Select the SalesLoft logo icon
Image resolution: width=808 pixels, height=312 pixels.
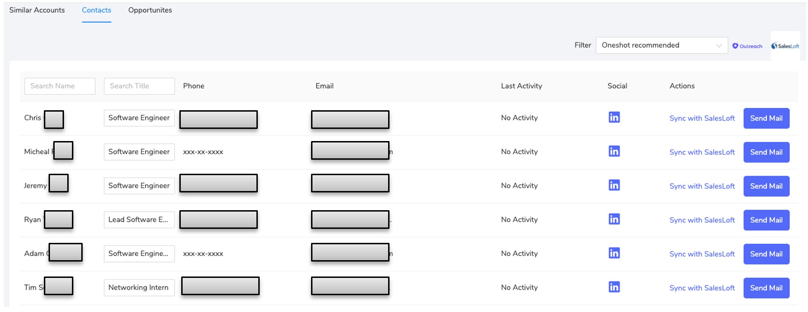pyautogui.click(x=785, y=46)
